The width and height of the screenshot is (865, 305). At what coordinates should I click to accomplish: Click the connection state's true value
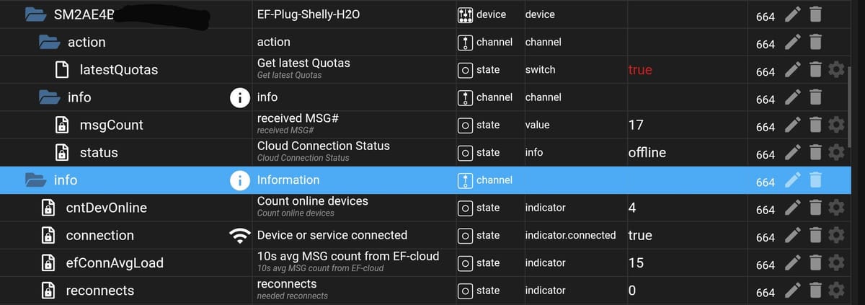tap(640, 236)
